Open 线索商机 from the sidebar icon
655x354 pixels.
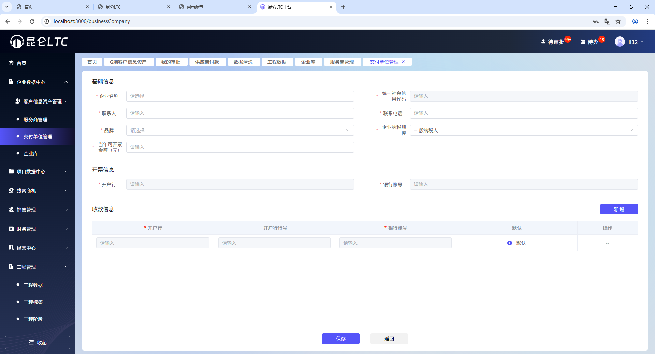click(10, 190)
